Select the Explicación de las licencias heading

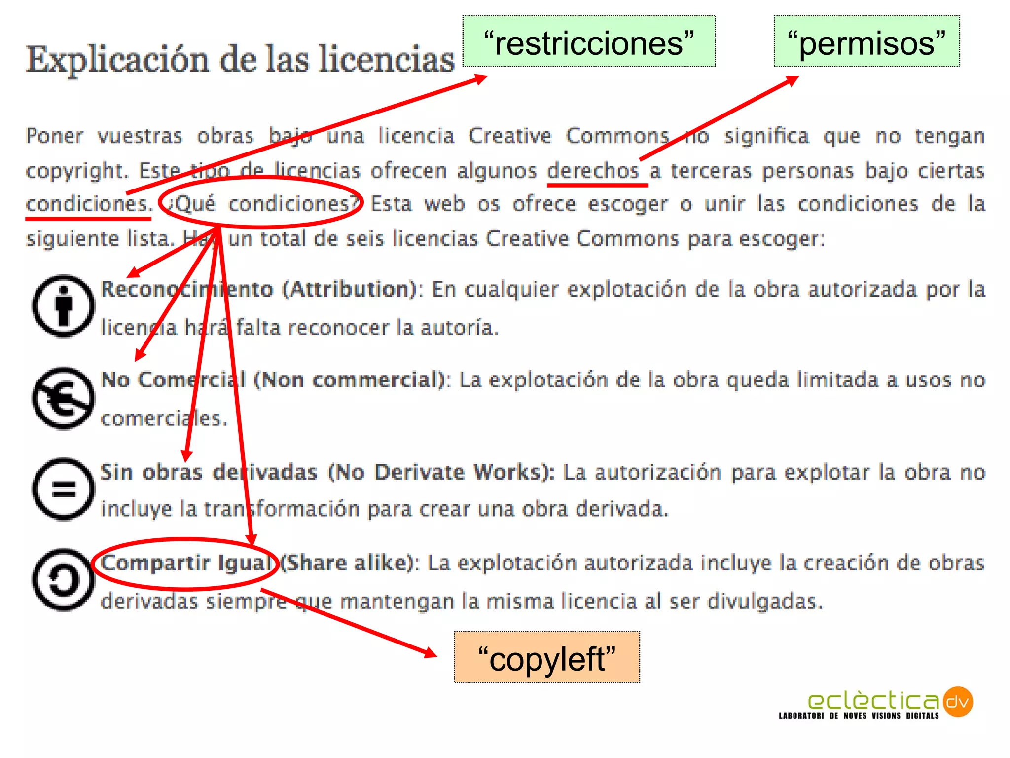point(242,54)
